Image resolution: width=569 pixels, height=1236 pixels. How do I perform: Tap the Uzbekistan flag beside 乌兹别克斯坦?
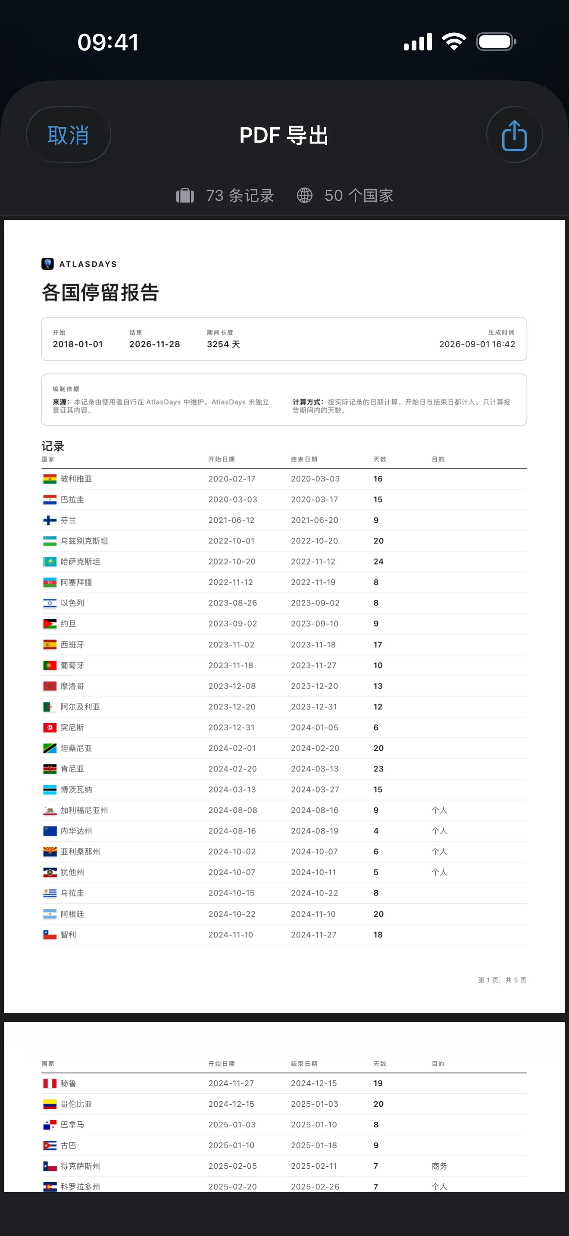point(50,541)
